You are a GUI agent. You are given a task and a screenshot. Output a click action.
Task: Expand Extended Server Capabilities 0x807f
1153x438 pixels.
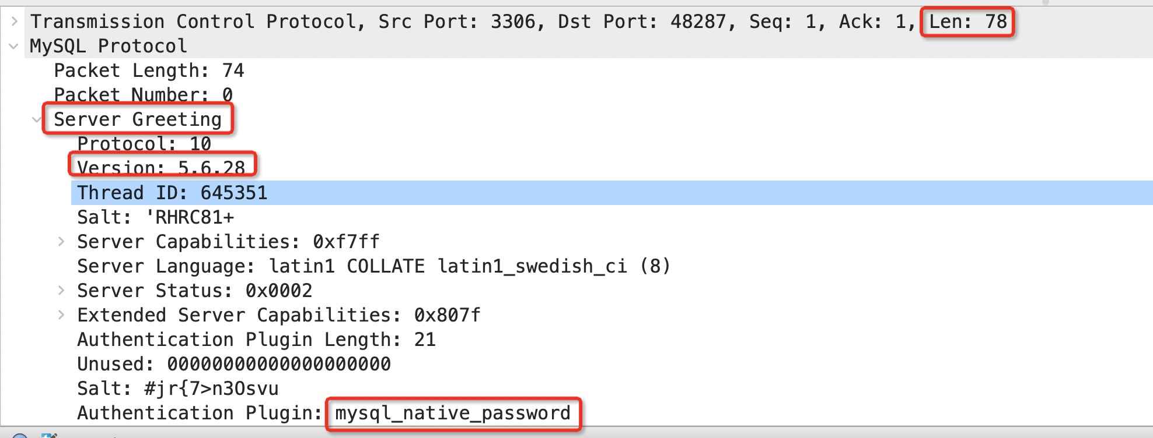(x=61, y=315)
